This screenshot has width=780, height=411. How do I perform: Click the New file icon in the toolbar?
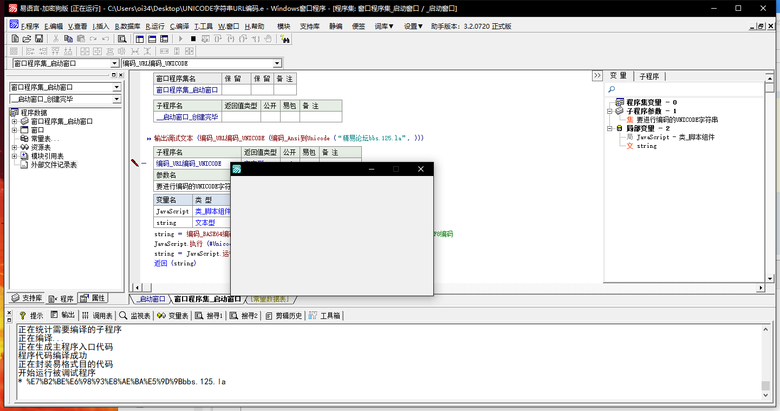pyautogui.click(x=15, y=38)
